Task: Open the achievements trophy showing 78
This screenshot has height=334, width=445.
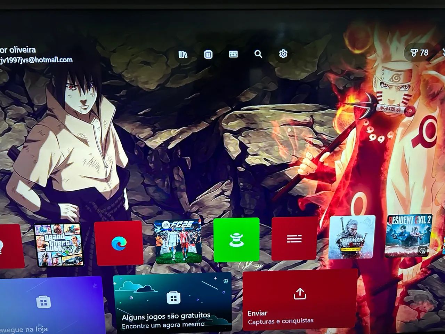Action: pos(419,53)
